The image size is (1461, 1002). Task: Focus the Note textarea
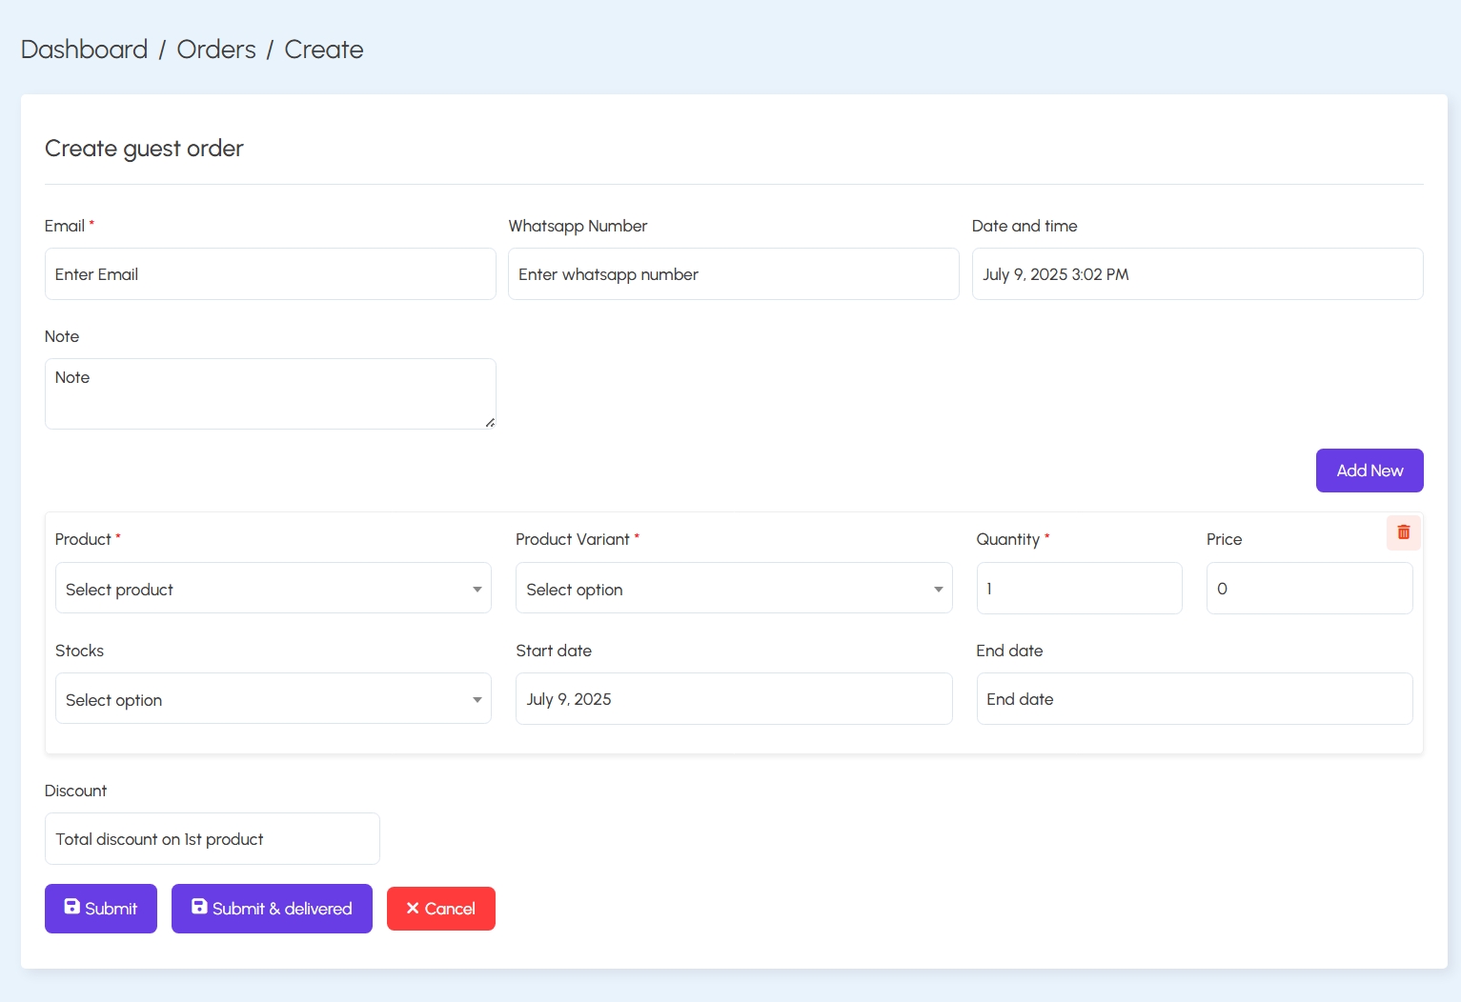tap(271, 394)
